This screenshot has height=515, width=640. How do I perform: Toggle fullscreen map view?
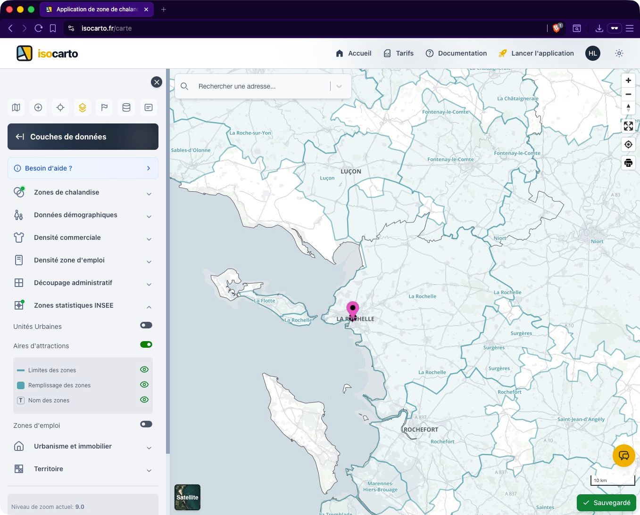pos(628,126)
